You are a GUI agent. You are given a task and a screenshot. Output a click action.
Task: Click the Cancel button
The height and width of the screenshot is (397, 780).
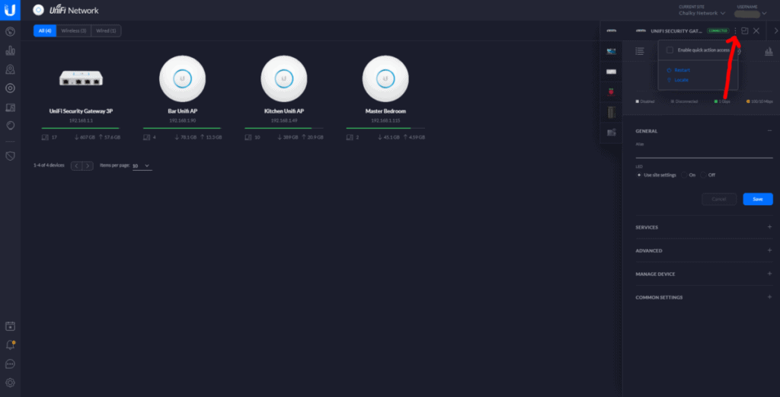(719, 199)
